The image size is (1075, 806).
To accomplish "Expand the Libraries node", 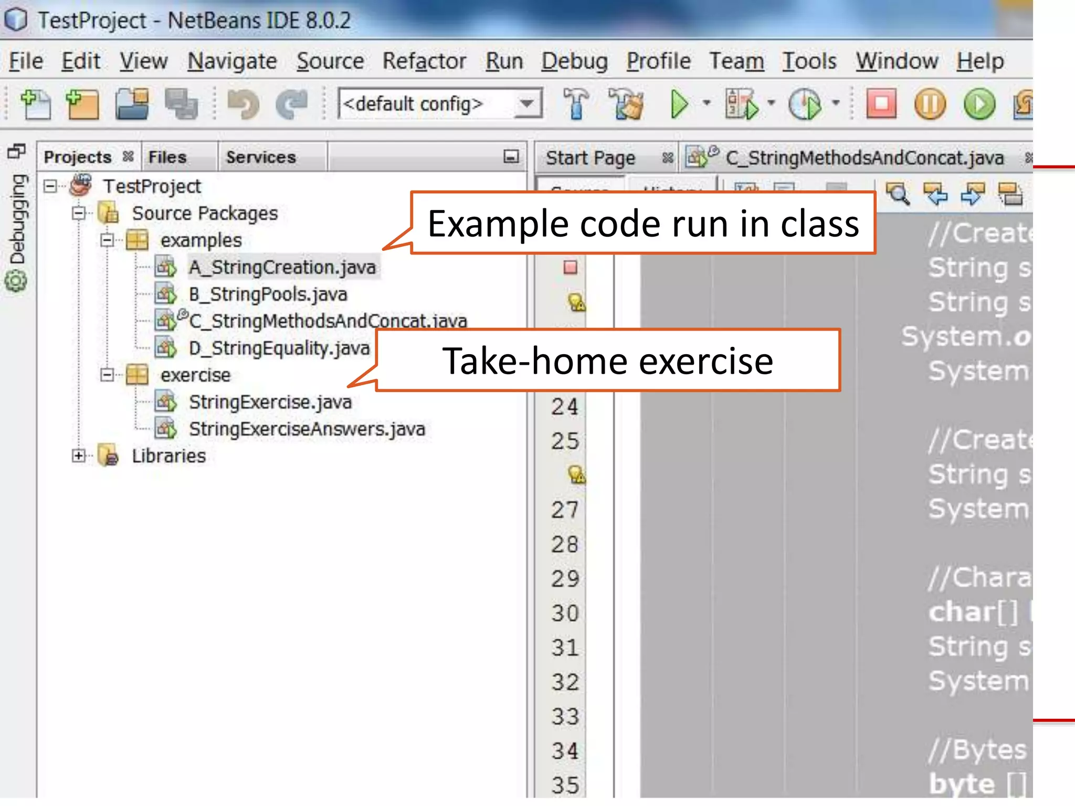I will point(79,455).
